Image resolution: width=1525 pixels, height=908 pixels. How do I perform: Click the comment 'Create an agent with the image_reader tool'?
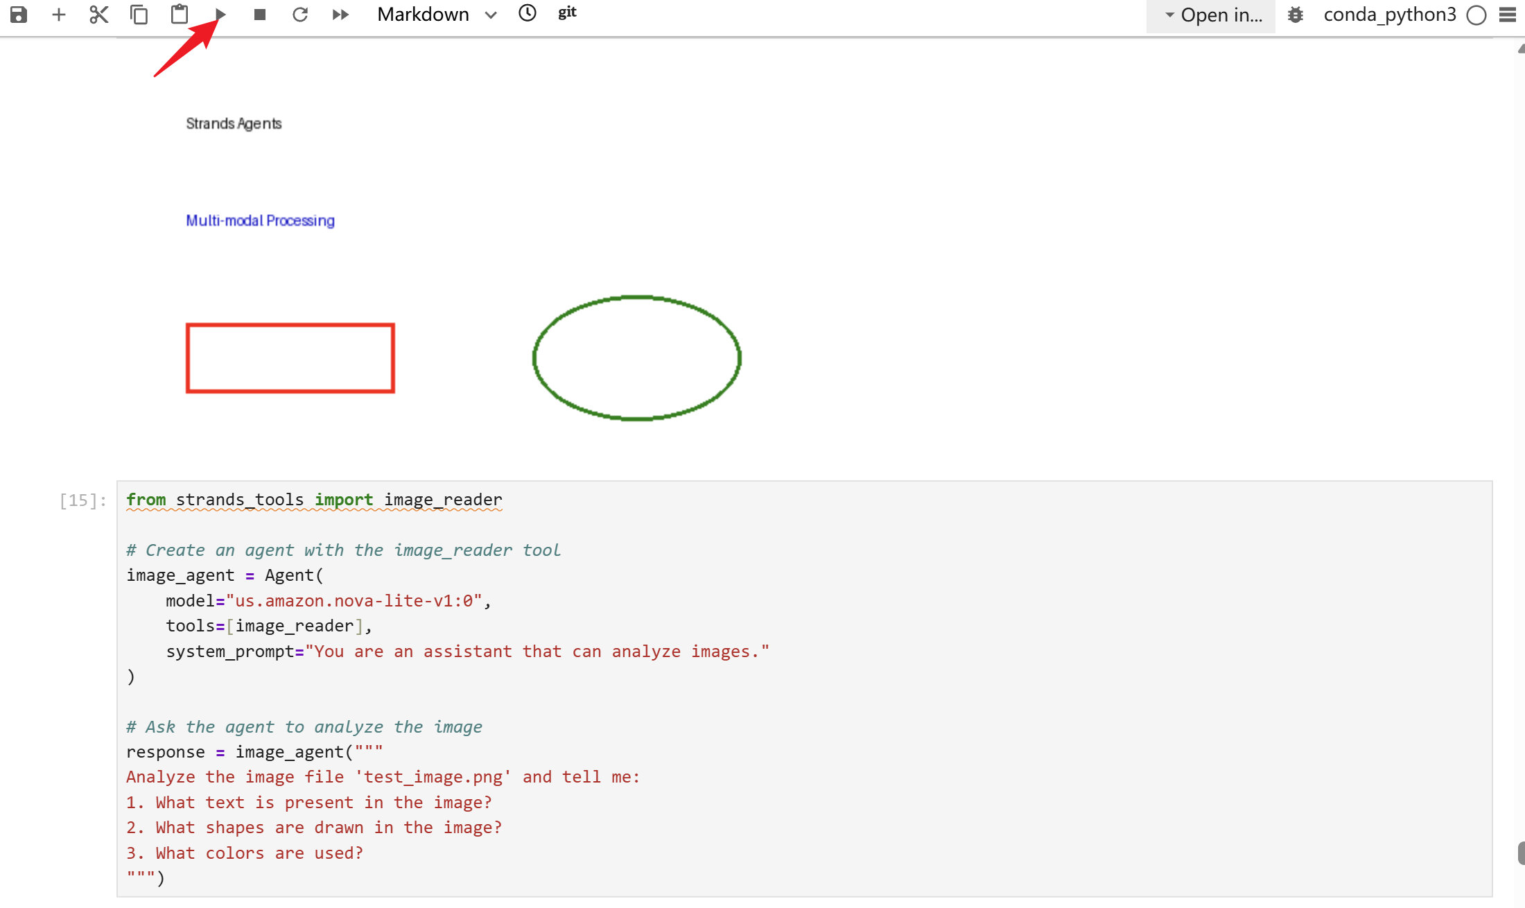[343, 550]
